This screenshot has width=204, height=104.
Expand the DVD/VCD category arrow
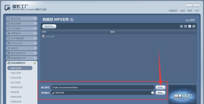pos(35,43)
